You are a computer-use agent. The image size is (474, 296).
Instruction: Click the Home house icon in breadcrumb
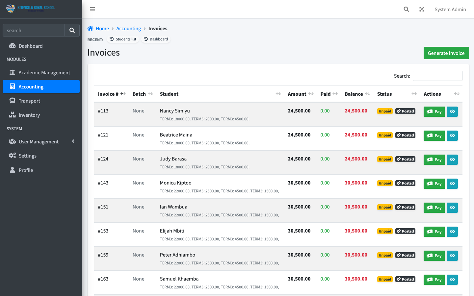[90, 29]
